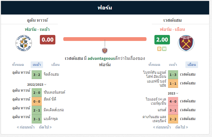Image resolution: width=212 pixels, height=137 pixels.
Task: Click the salmon form comparison bar
Action: tap(105, 39)
